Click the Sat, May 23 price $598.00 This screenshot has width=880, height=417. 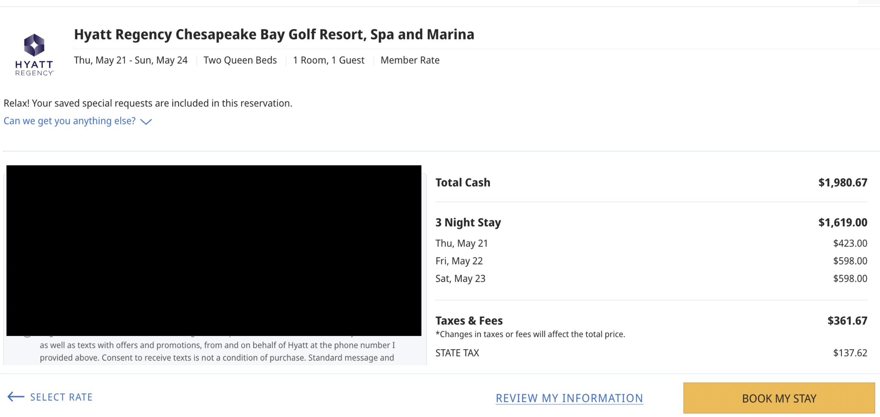(x=850, y=279)
